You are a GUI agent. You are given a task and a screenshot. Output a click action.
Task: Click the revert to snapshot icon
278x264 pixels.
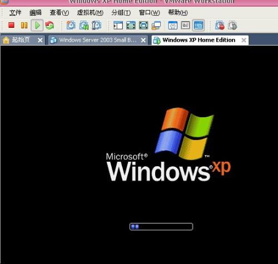[x=84, y=25]
